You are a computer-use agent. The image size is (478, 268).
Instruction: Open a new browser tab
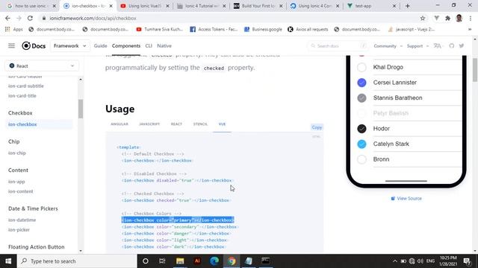(408, 6)
